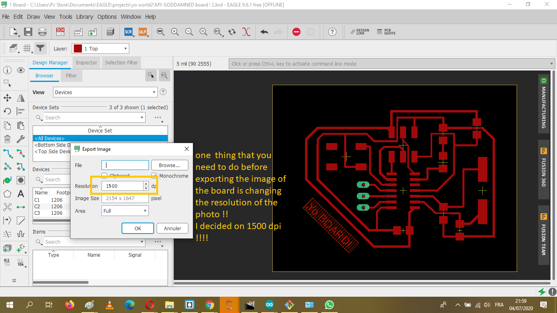This screenshot has width=557, height=313.
Task: Expand the Area dropdown set to Full
Action: point(125,211)
